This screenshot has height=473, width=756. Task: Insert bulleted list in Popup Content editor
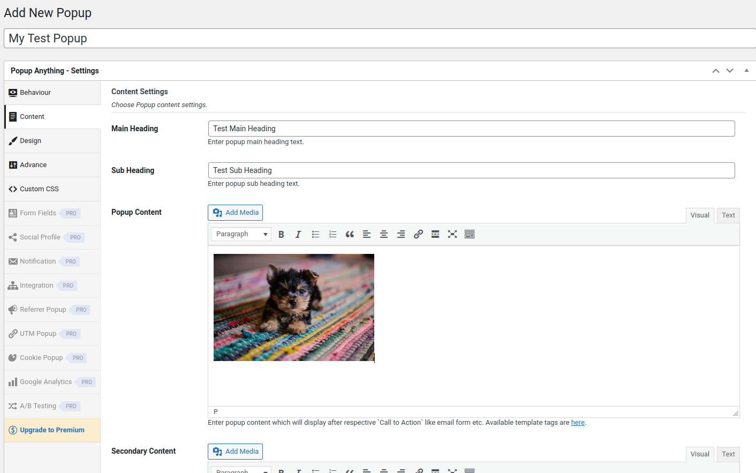click(315, 234)
